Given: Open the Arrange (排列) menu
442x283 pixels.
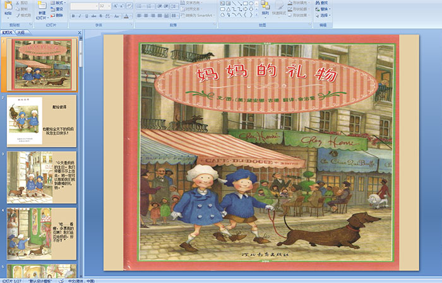Looking at the screenshot, I should 265,9.
